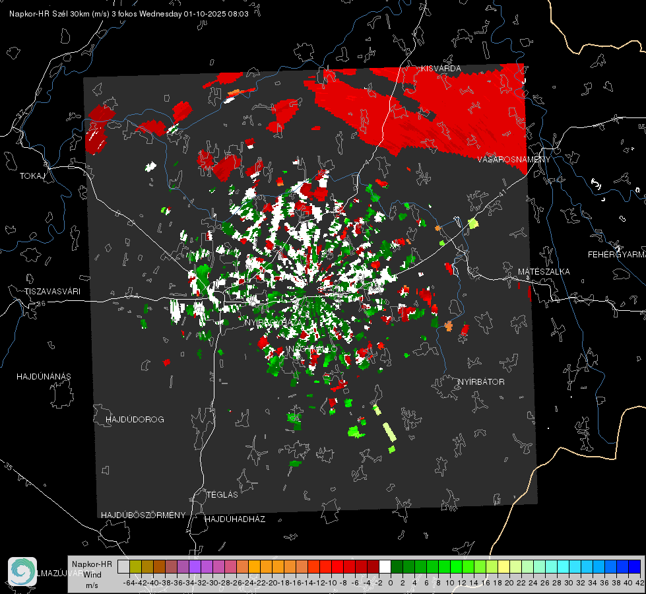Image resolution: width=646 pixels, height=594 pixels.
Task: Click the MÁTÉSZALKA town label
Action: 544,271
